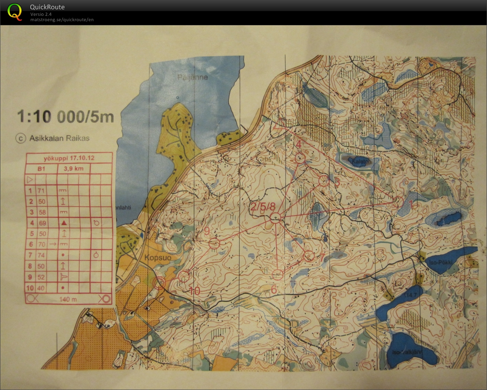Click the double-circle finish marker on map

pyautogui.click(x=159, y=283)
